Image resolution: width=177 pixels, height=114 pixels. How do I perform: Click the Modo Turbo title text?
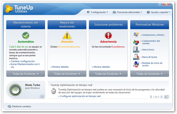point(33,85)
